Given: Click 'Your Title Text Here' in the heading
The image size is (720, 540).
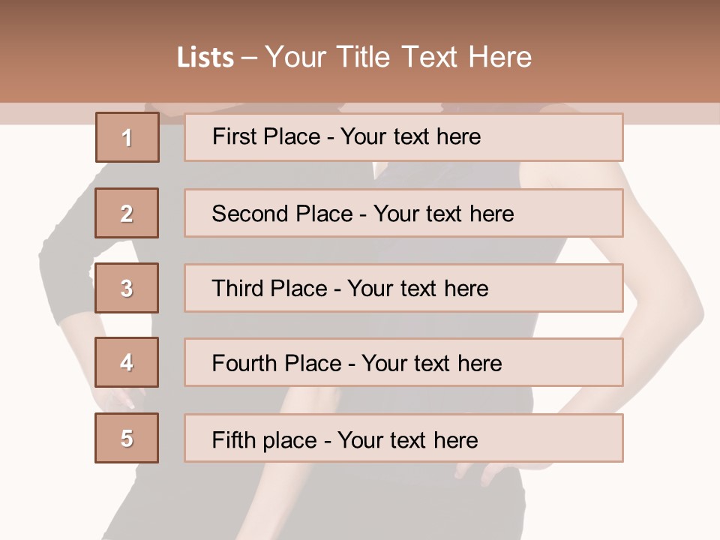Looking at the screenshot, I should tap(398, 58).
